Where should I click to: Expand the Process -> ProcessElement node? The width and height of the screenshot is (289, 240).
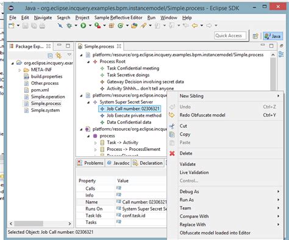pyautogui.click(x=95, y=150)
